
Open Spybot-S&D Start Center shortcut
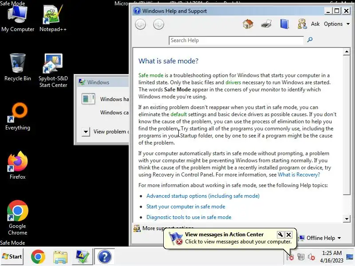tap(53, 70)
